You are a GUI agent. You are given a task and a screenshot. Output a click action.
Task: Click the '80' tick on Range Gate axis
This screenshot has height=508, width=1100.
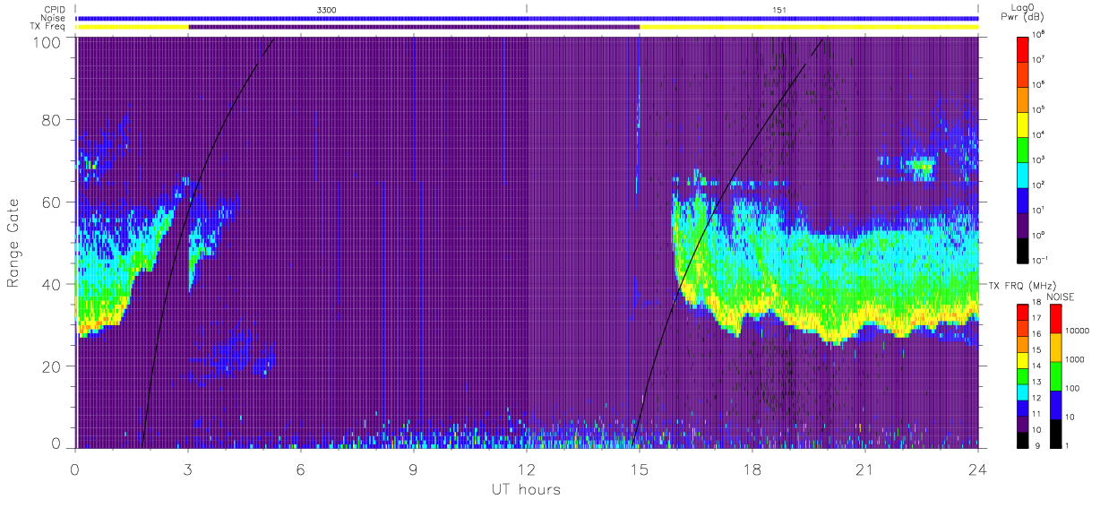tap(52, 120)
